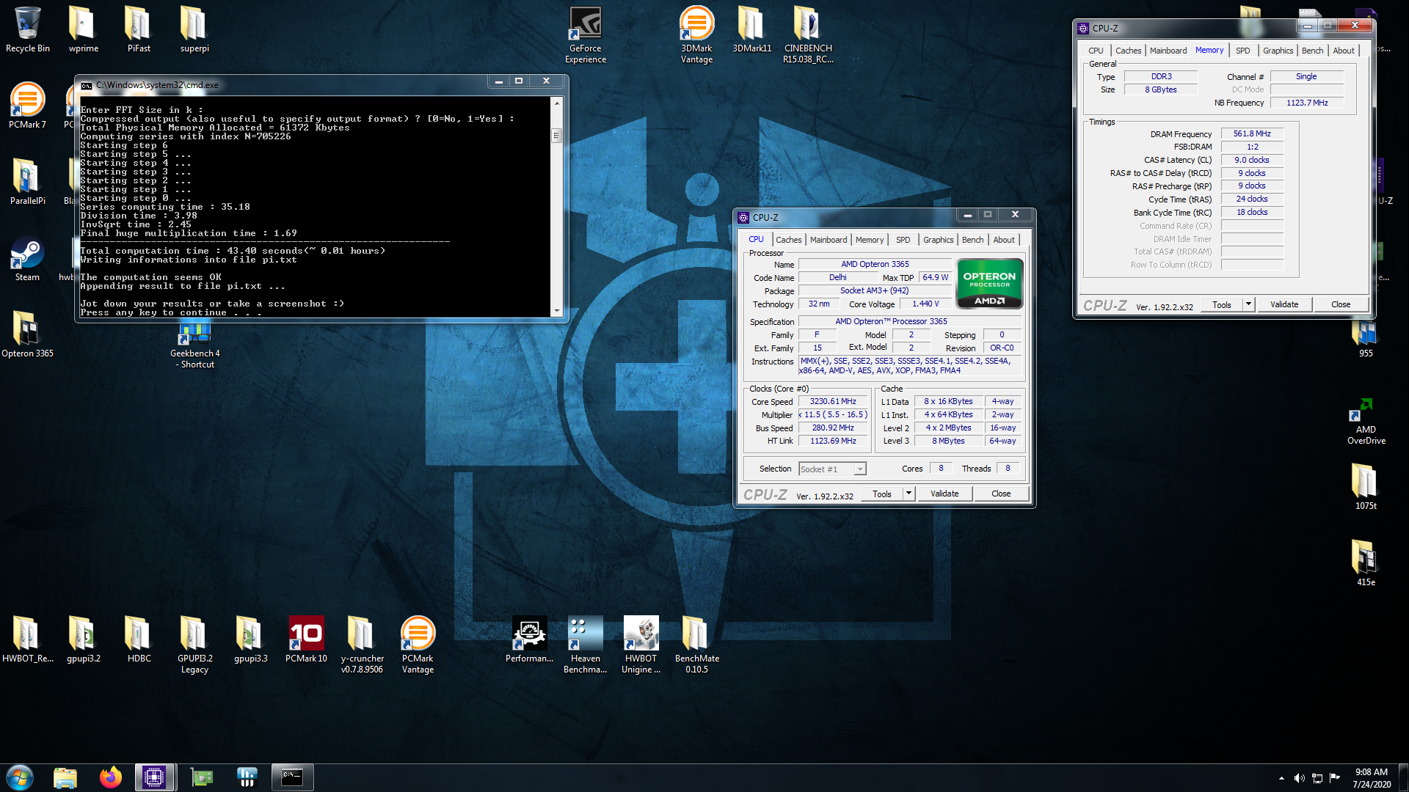1409x792 pixels.
Task: Click Show Desktop button at taskbar end
Action: coord(1404,777)
